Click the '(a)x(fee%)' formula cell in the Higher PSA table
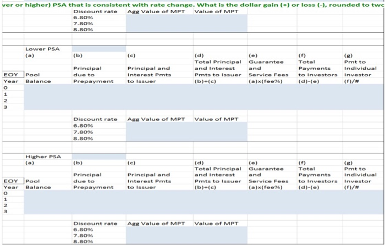385x250 pixels. coord(266,187)
